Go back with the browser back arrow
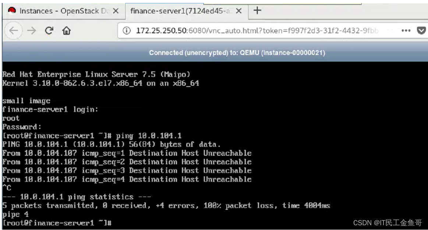 tap(14, 31)
